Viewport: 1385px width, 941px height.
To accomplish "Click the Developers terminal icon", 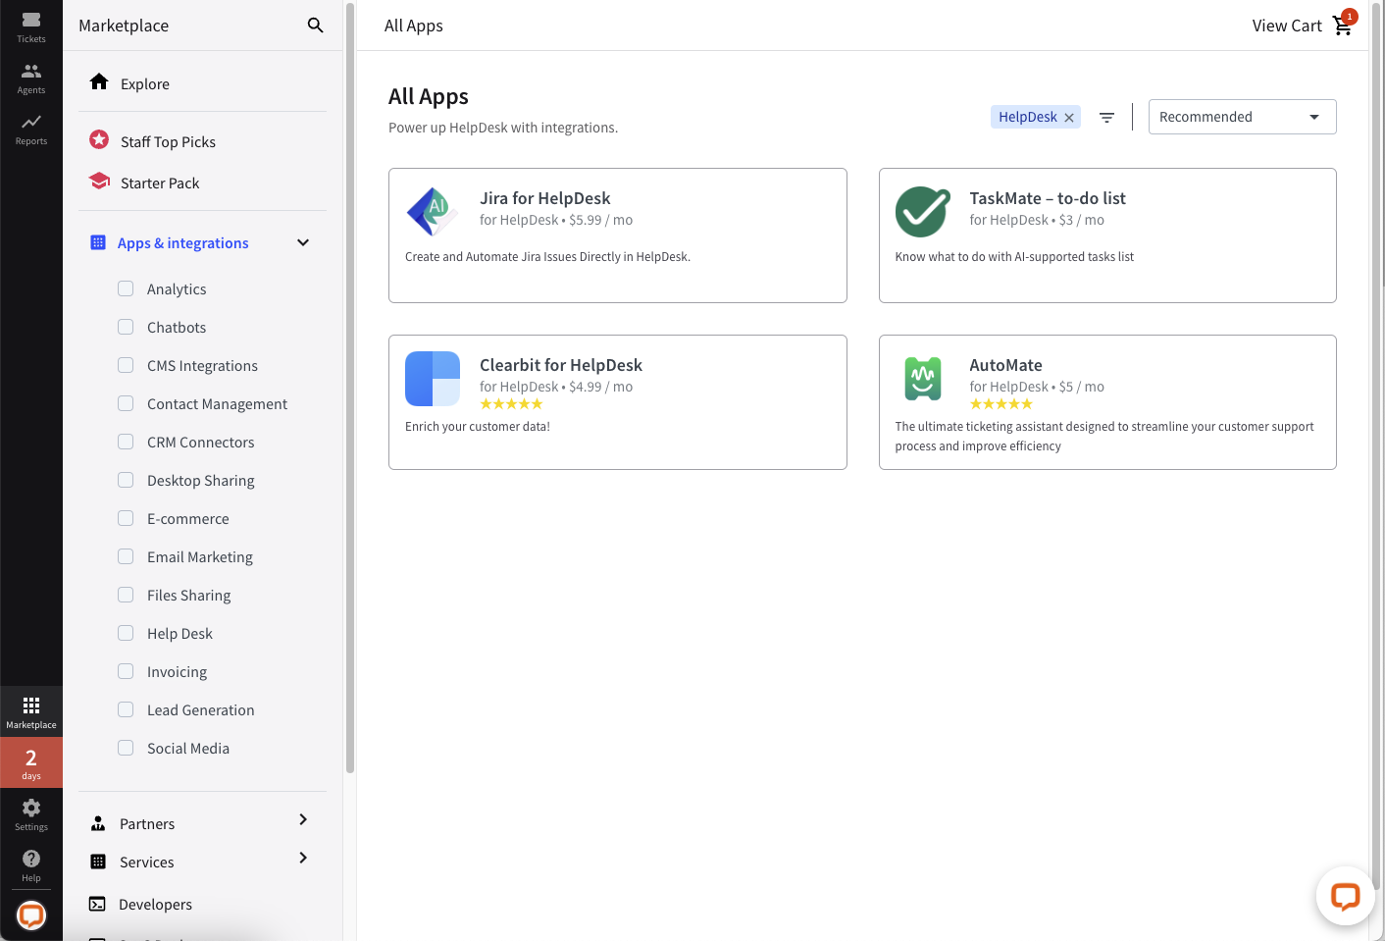I will tap(97, 904).
